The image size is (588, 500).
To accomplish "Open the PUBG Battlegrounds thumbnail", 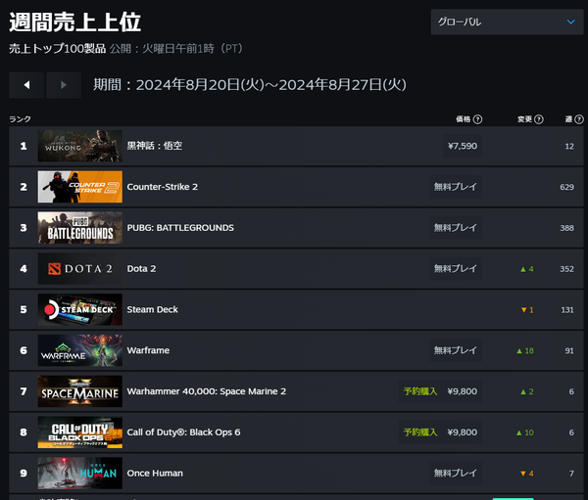I will click(80, 228).
